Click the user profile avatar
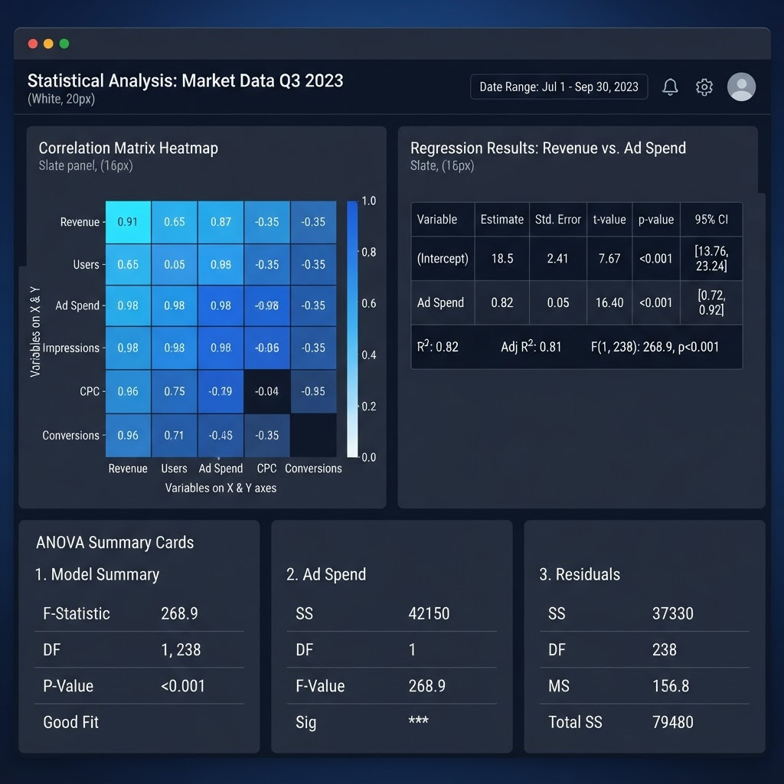This screenshot has width=784, height=784. (x=741, y=87)
